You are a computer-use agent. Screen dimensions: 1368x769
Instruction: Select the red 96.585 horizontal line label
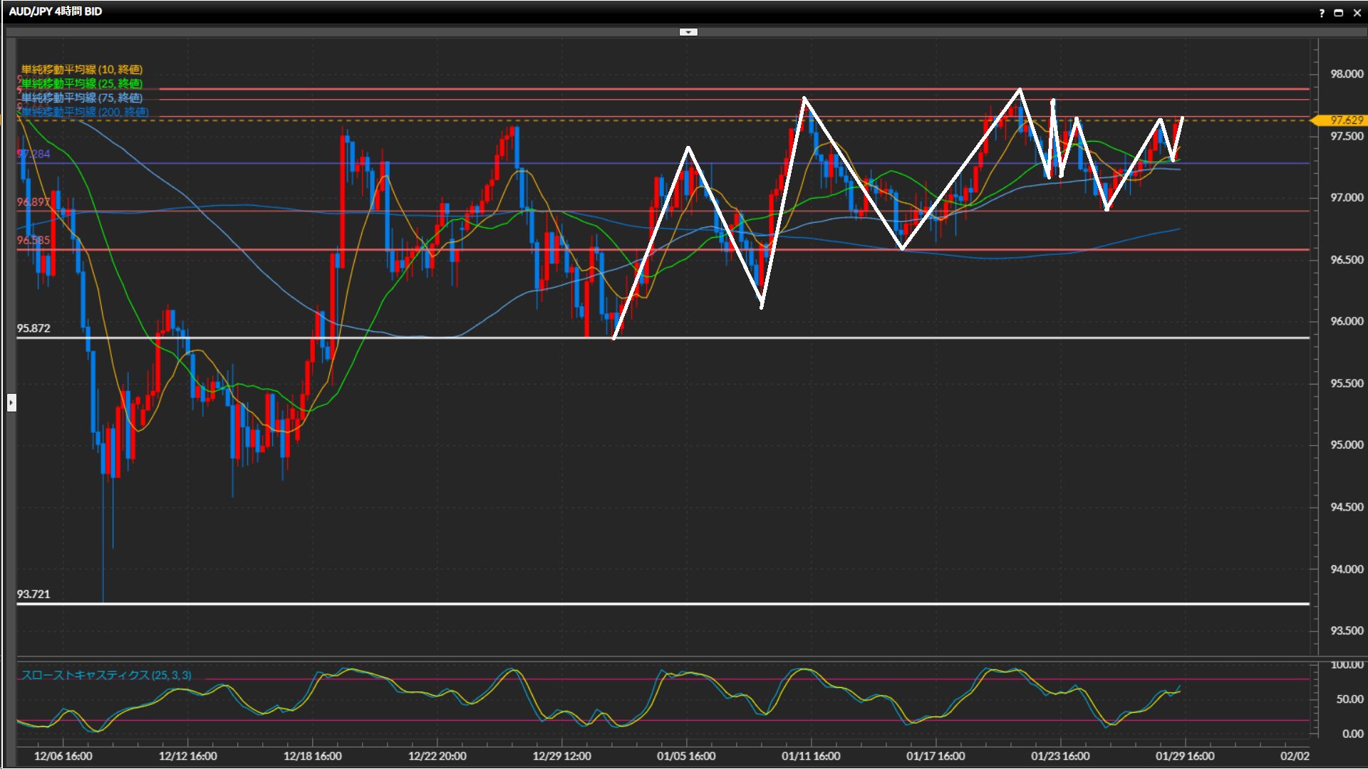33,240
